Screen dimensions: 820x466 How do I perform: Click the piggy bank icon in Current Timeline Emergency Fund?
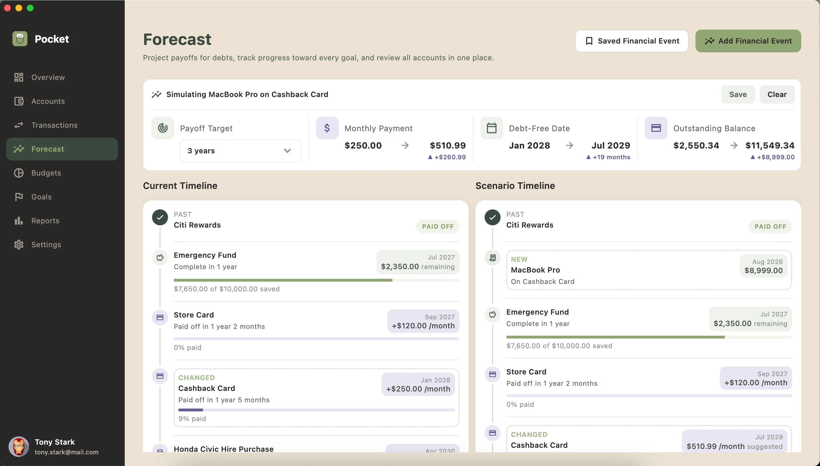pyautogui.click(x=160, y=258)
